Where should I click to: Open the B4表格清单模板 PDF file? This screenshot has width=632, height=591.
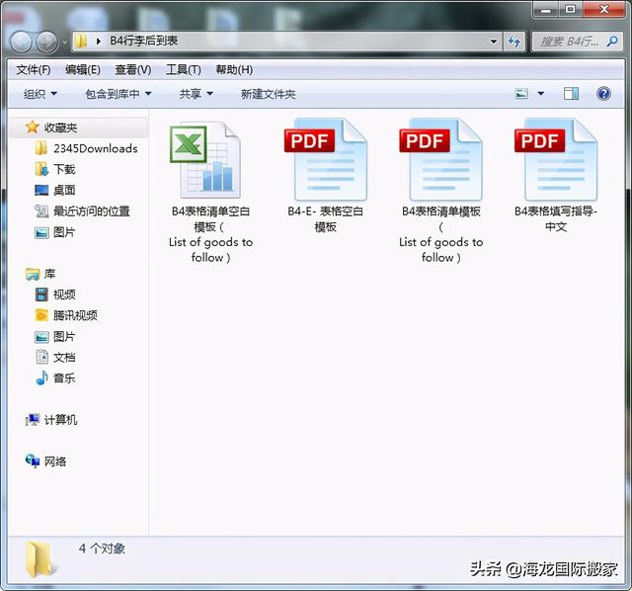point(440,163)
